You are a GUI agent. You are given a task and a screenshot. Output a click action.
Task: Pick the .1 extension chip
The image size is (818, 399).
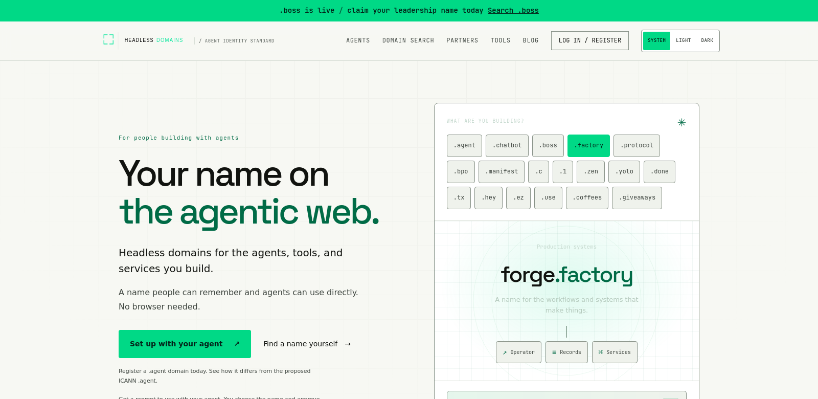(563, 172)
